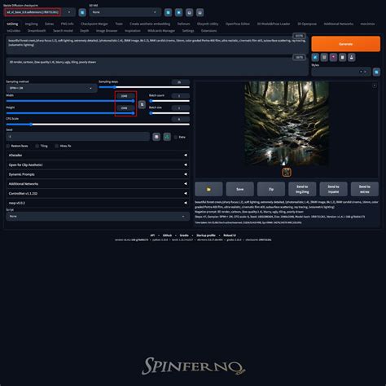Tick the Hires. fix checkbox
386x386 pixels.
click(x=56, y=146)
